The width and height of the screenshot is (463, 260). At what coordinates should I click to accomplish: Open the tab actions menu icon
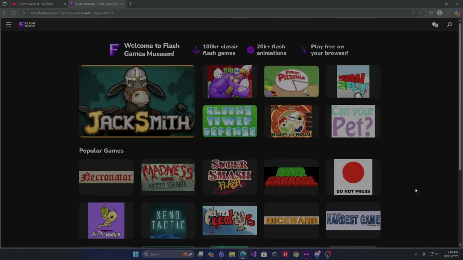point(5,4)
